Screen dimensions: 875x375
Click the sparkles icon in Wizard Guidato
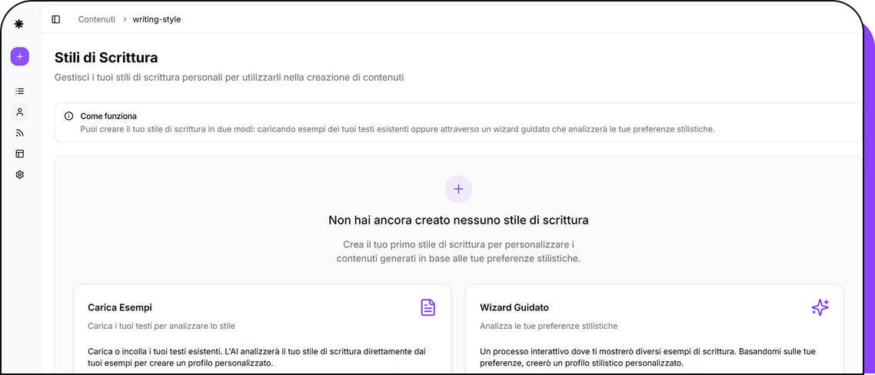tap(820, 307)
